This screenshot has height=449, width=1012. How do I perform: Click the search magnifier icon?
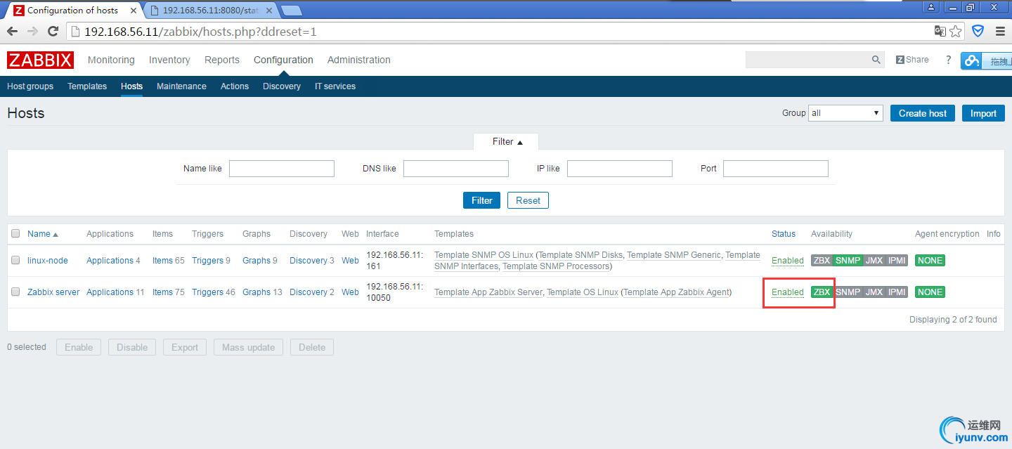[876, 60]
